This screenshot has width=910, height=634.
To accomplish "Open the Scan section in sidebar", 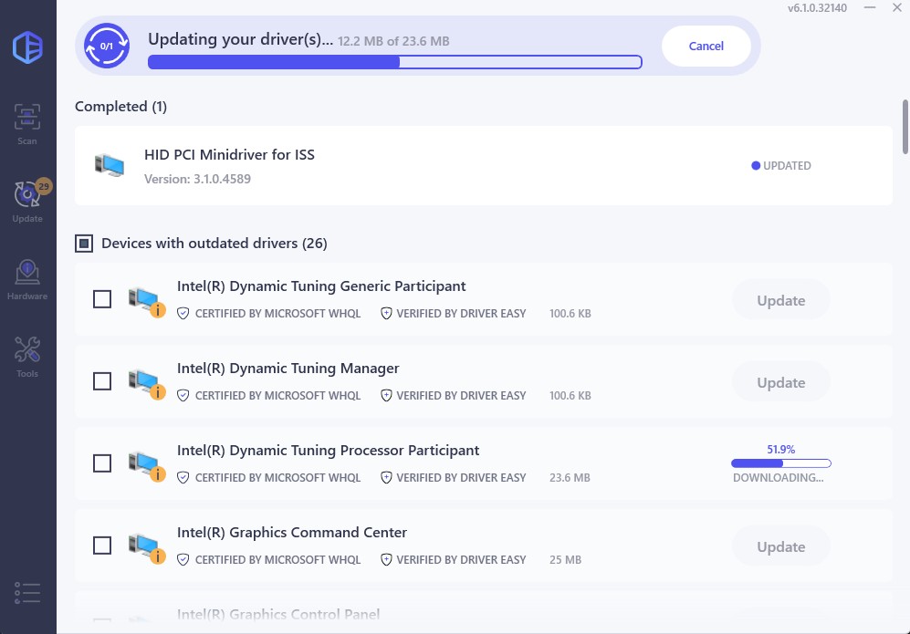I will point(27,123).
